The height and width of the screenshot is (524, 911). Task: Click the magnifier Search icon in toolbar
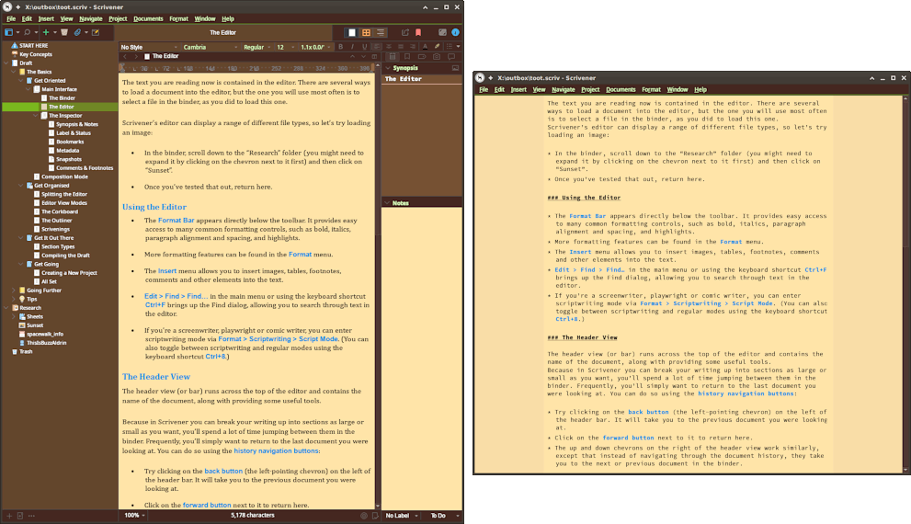point(27,32)
